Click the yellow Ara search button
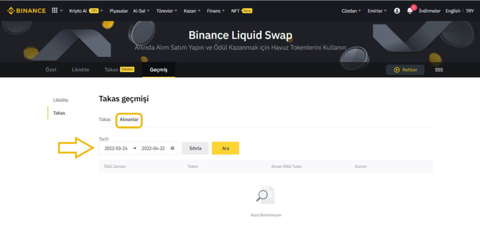This screenshot has height=232, width=480. click(x=225, y=148)
